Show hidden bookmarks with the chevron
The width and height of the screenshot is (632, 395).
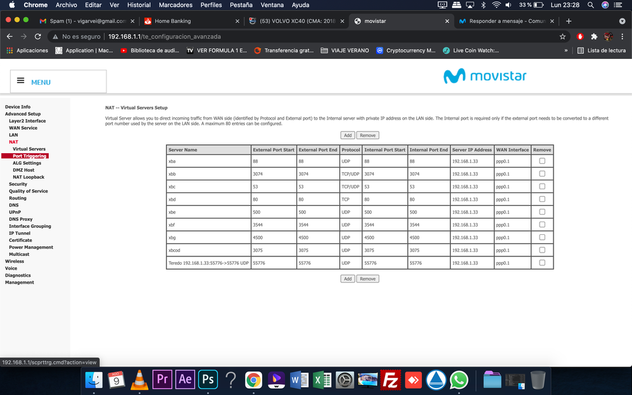[566, 51]
